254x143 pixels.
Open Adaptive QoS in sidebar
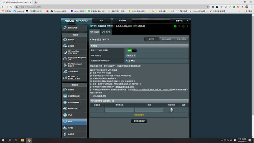[x=74, y=59]
